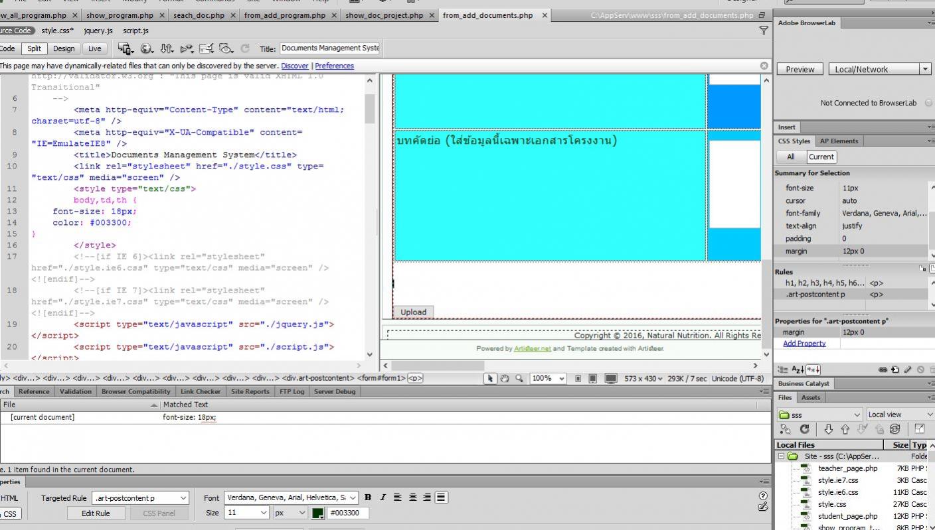This screenshot has height=530, width=935.
Task: Click Connect to Remote Server icon in Files panel
Action: click(x=785, y=429)
